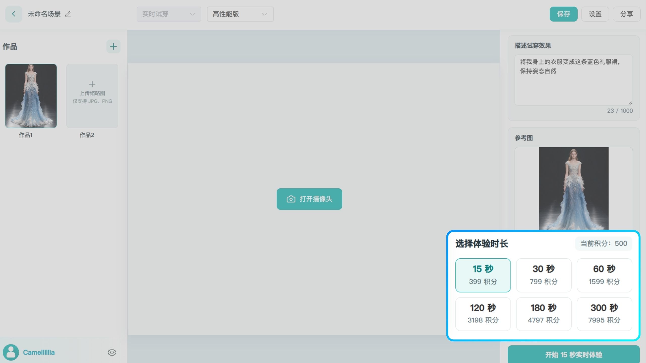646x363 pixels.
Task: Click the 参考图 reference dress image
Action: [574, 189]
